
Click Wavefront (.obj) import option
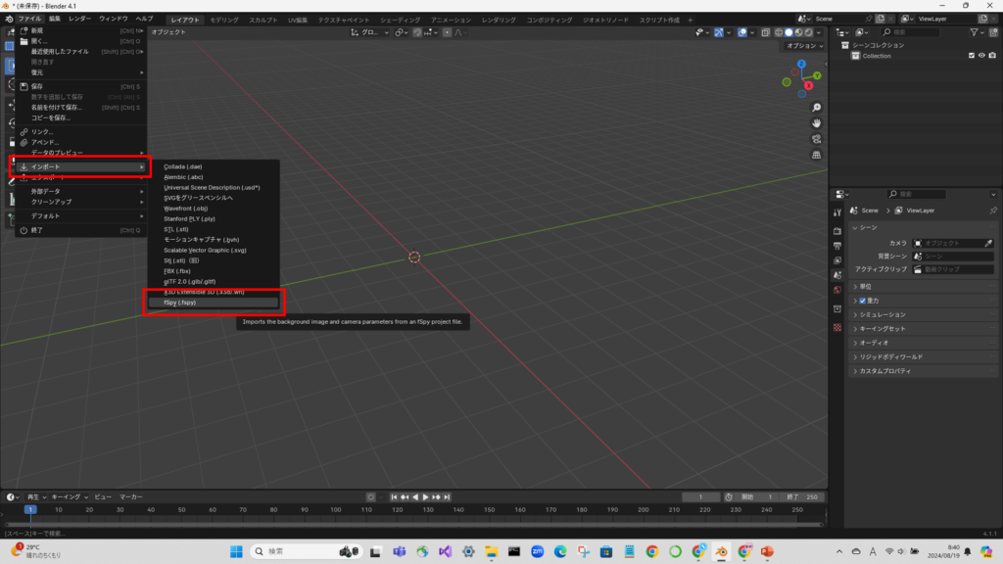click(x=185, y=209)
